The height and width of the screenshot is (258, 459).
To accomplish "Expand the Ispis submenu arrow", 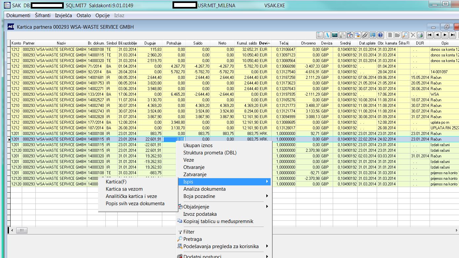I will (267, 182).
